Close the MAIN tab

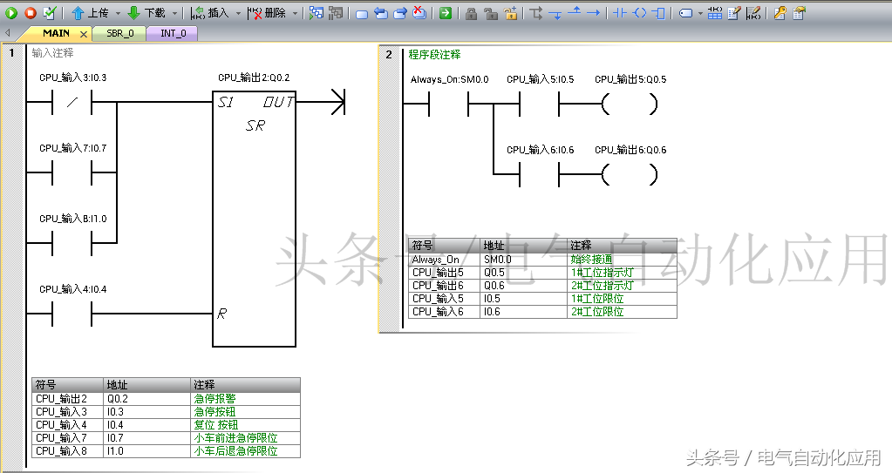[84, 34]
